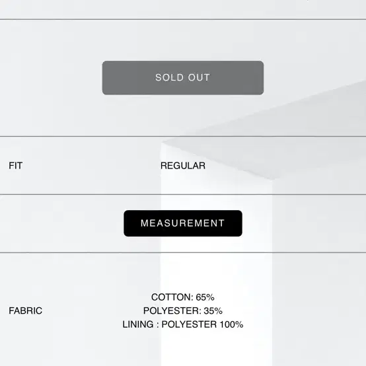The height and width of the screenshot is (366, 366).
Task: Click the word COTTON in fabric details
Action: coord(171,297)
